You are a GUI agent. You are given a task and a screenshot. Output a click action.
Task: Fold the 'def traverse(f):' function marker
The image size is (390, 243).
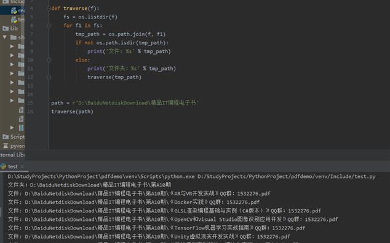(49, 8)
